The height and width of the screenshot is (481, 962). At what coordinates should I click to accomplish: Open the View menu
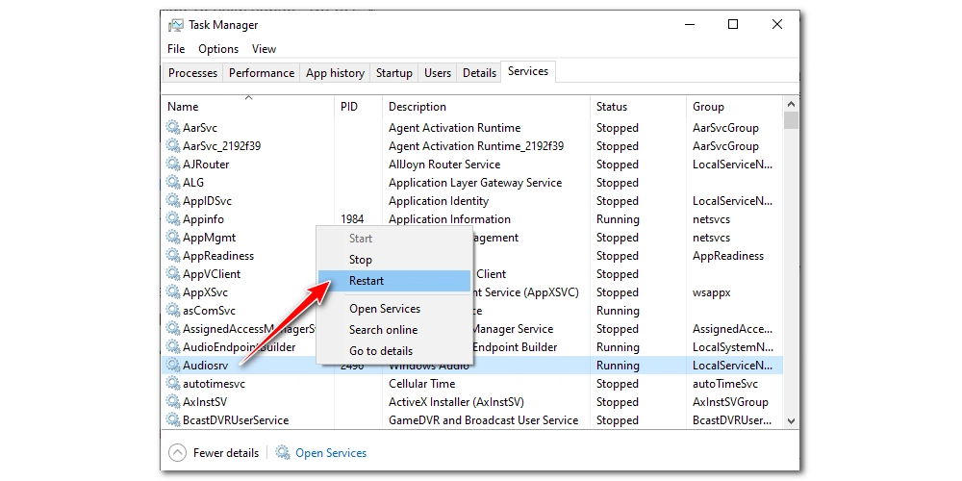pos(264,49)
